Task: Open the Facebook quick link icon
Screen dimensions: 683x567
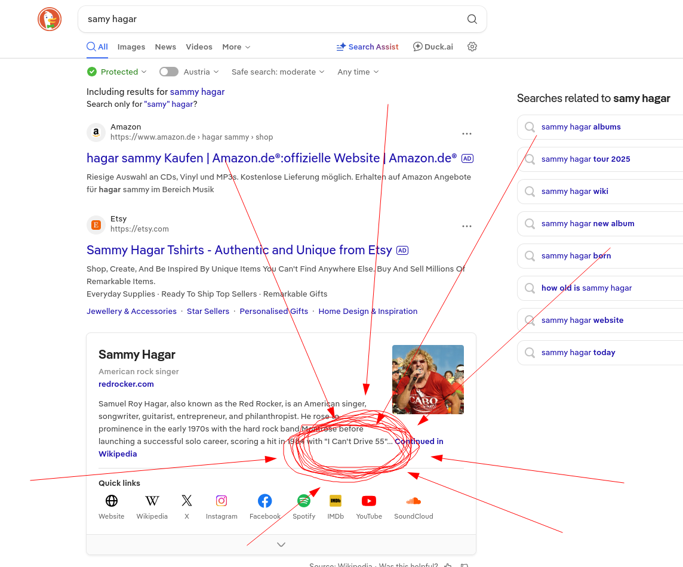Action: point(264,501)
